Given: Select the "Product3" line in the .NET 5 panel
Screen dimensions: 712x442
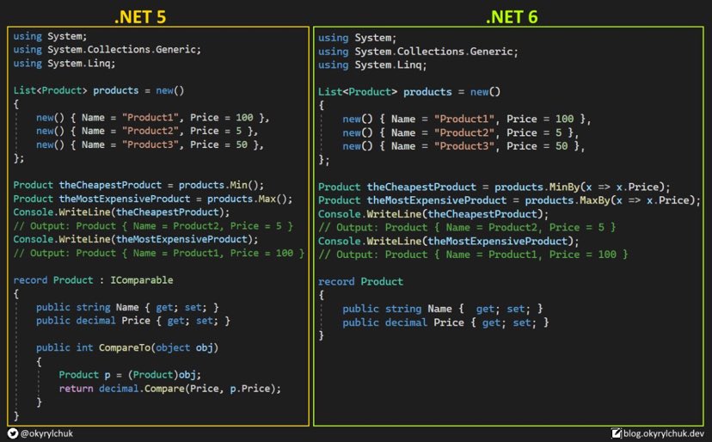Looking at the screenshot, I should click(x=150, y=144).
